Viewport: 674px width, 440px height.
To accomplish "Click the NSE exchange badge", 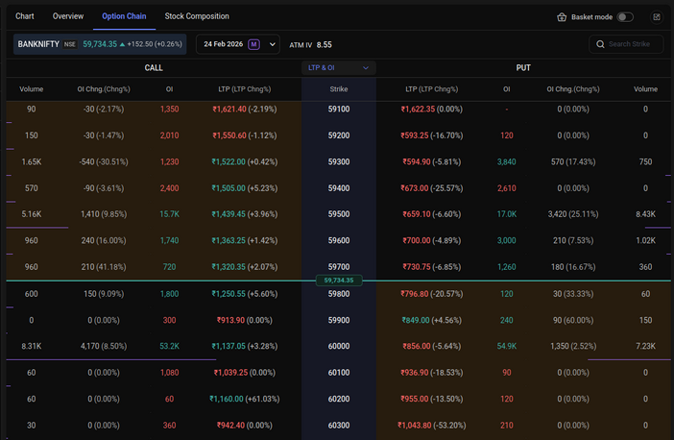I will coord(70,44).
